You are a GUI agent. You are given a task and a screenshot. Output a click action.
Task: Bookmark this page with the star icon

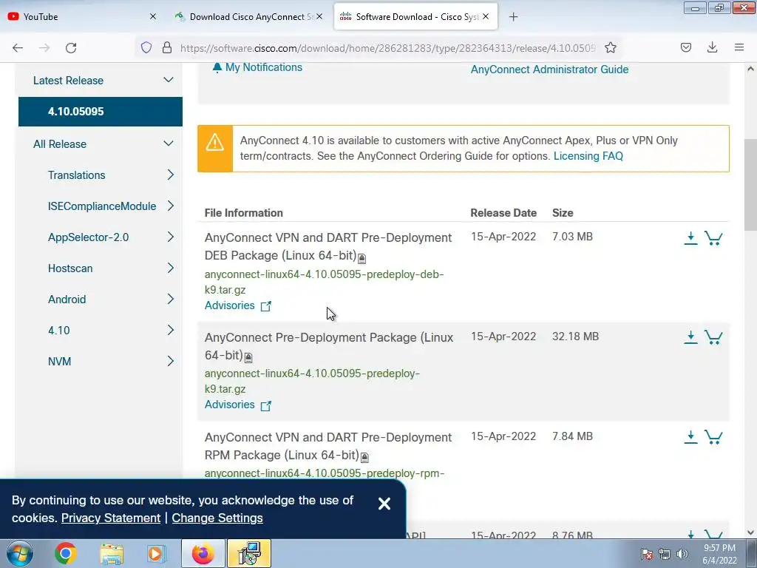[610, 48]
